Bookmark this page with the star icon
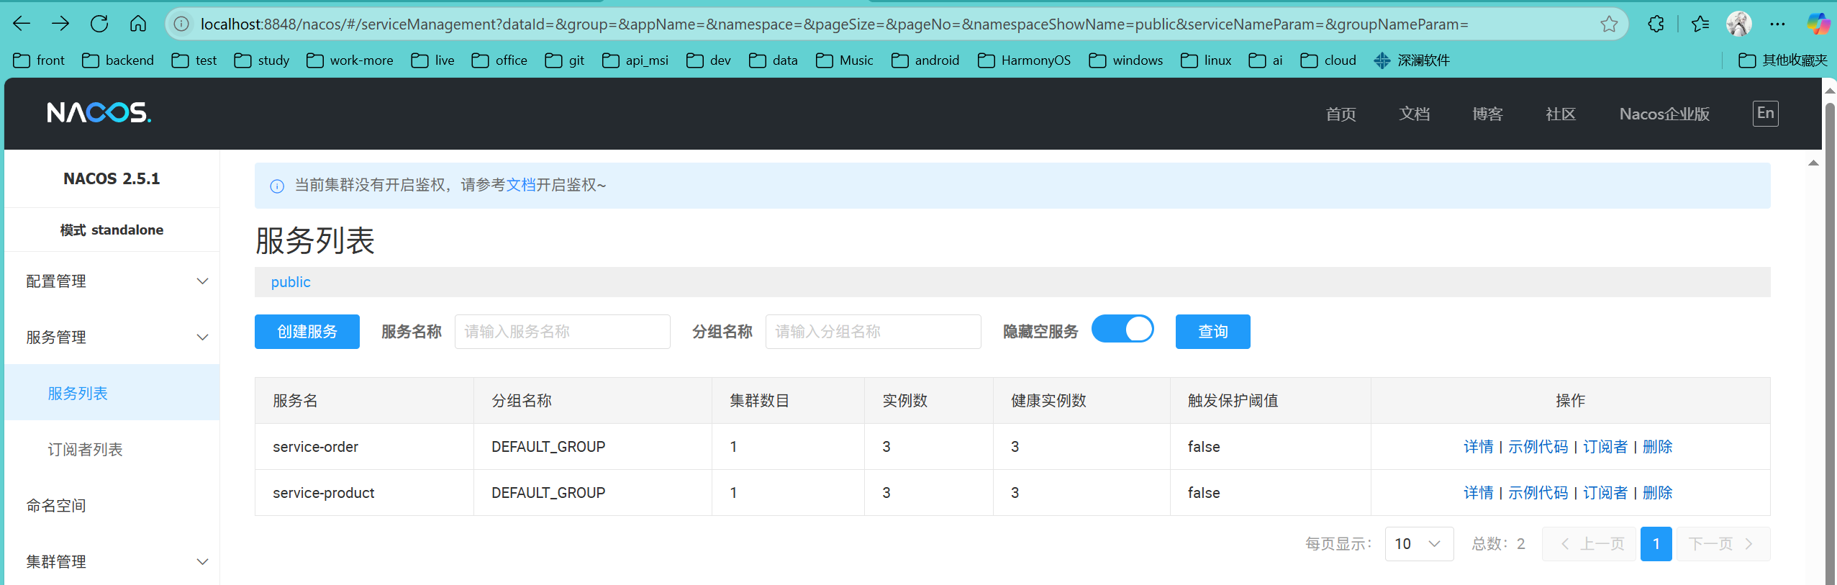Image resolution: width=1837 pixels, height=585 pixels. [1609, 24]
